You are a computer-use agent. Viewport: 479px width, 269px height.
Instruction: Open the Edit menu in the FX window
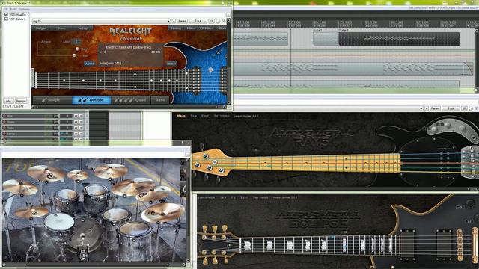tap(13, 9)
